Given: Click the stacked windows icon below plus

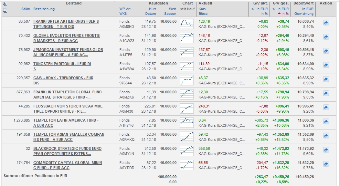Looking at the screenshot, I should (5, 10).
